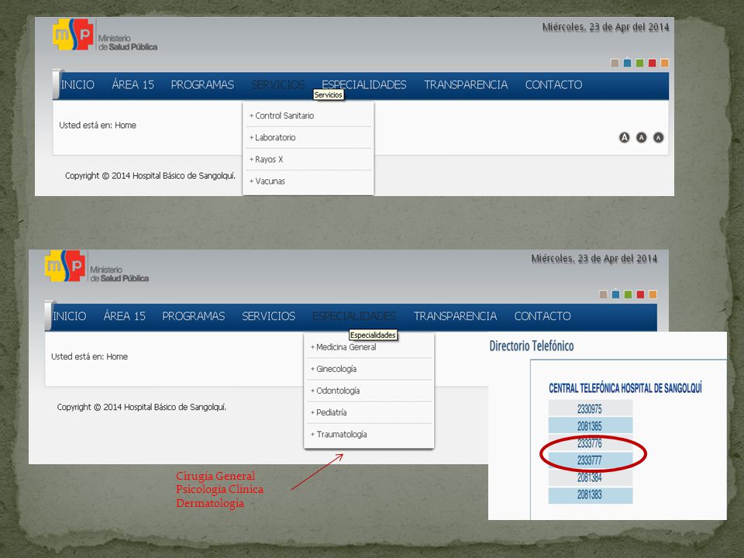Click phone number 2333777

click(x=591, y=460)
